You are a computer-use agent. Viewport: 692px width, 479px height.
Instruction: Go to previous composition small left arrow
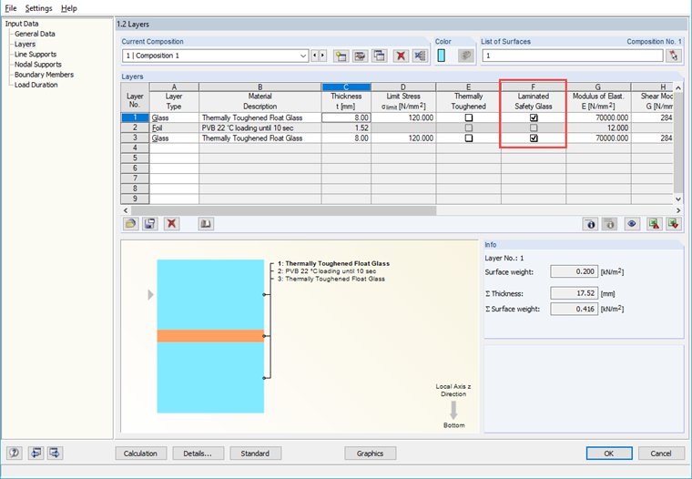[315, 56]
